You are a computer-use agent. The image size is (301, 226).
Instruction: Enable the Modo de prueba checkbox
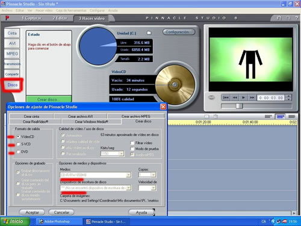tap(132, 149)
